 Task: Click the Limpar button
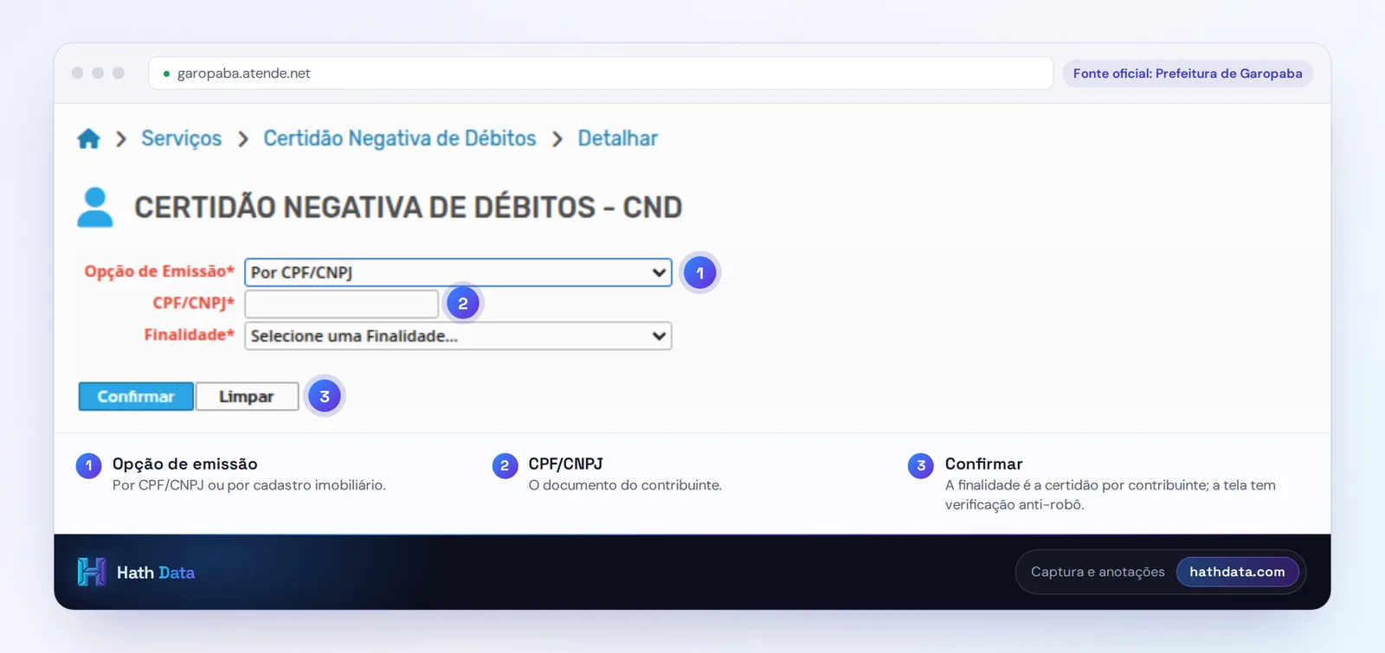pos(247,396)
